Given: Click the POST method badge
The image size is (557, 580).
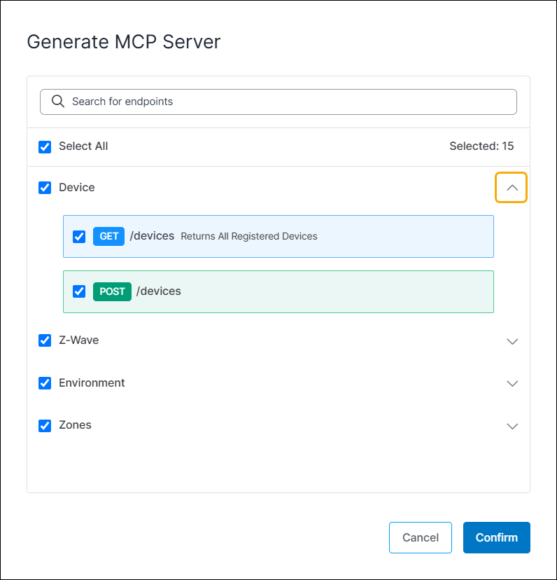Looking at the screenshot, I should [x=112, y=291].
